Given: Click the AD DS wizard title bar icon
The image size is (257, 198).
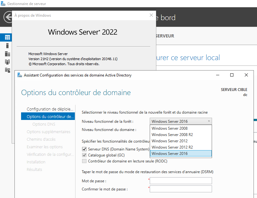Looking at the screenshot, I should [x=20, y=75].
